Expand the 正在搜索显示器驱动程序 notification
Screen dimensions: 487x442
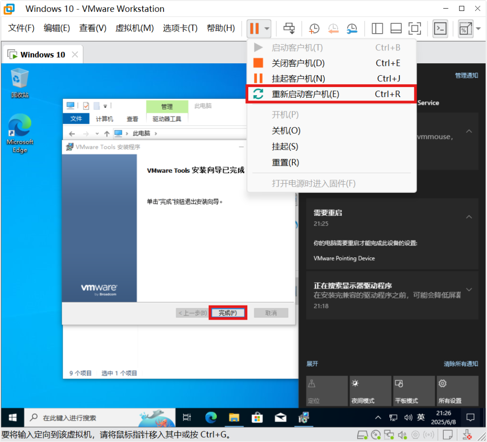pyautogui.click(x=469, y=289)
